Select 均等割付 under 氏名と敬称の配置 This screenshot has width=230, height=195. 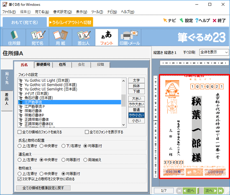pyautogui.click(x=85, y=146)
